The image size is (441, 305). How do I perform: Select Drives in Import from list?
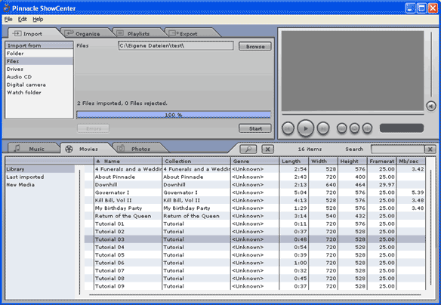tap(39, 69)
